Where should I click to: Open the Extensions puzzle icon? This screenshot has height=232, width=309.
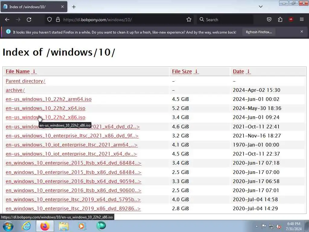(x=280, y=20)
